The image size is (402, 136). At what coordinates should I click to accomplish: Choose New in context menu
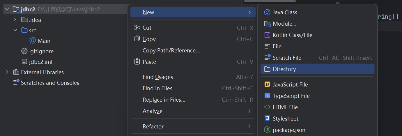point(193,12)
